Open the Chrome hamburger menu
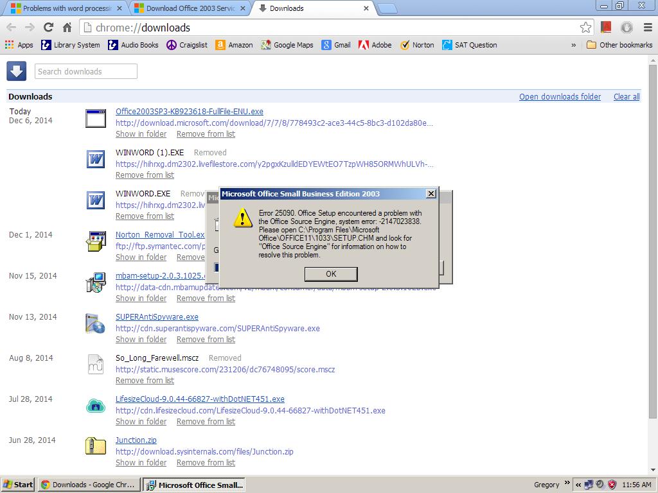This screenshot has height=493, width=658. tap(648, 28)
